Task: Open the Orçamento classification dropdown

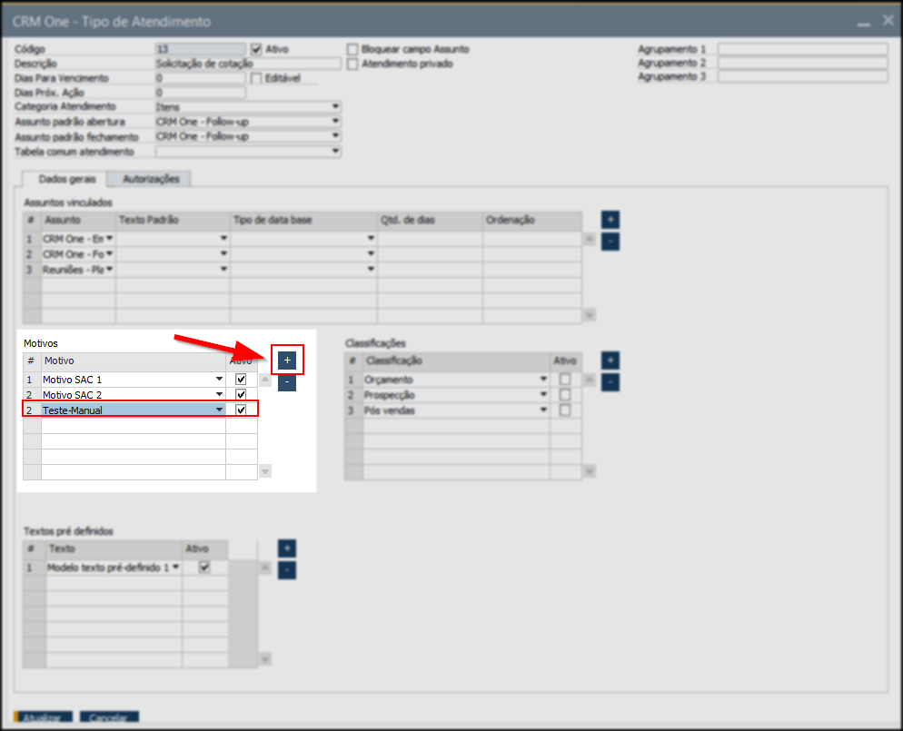Action: point(543,380)
